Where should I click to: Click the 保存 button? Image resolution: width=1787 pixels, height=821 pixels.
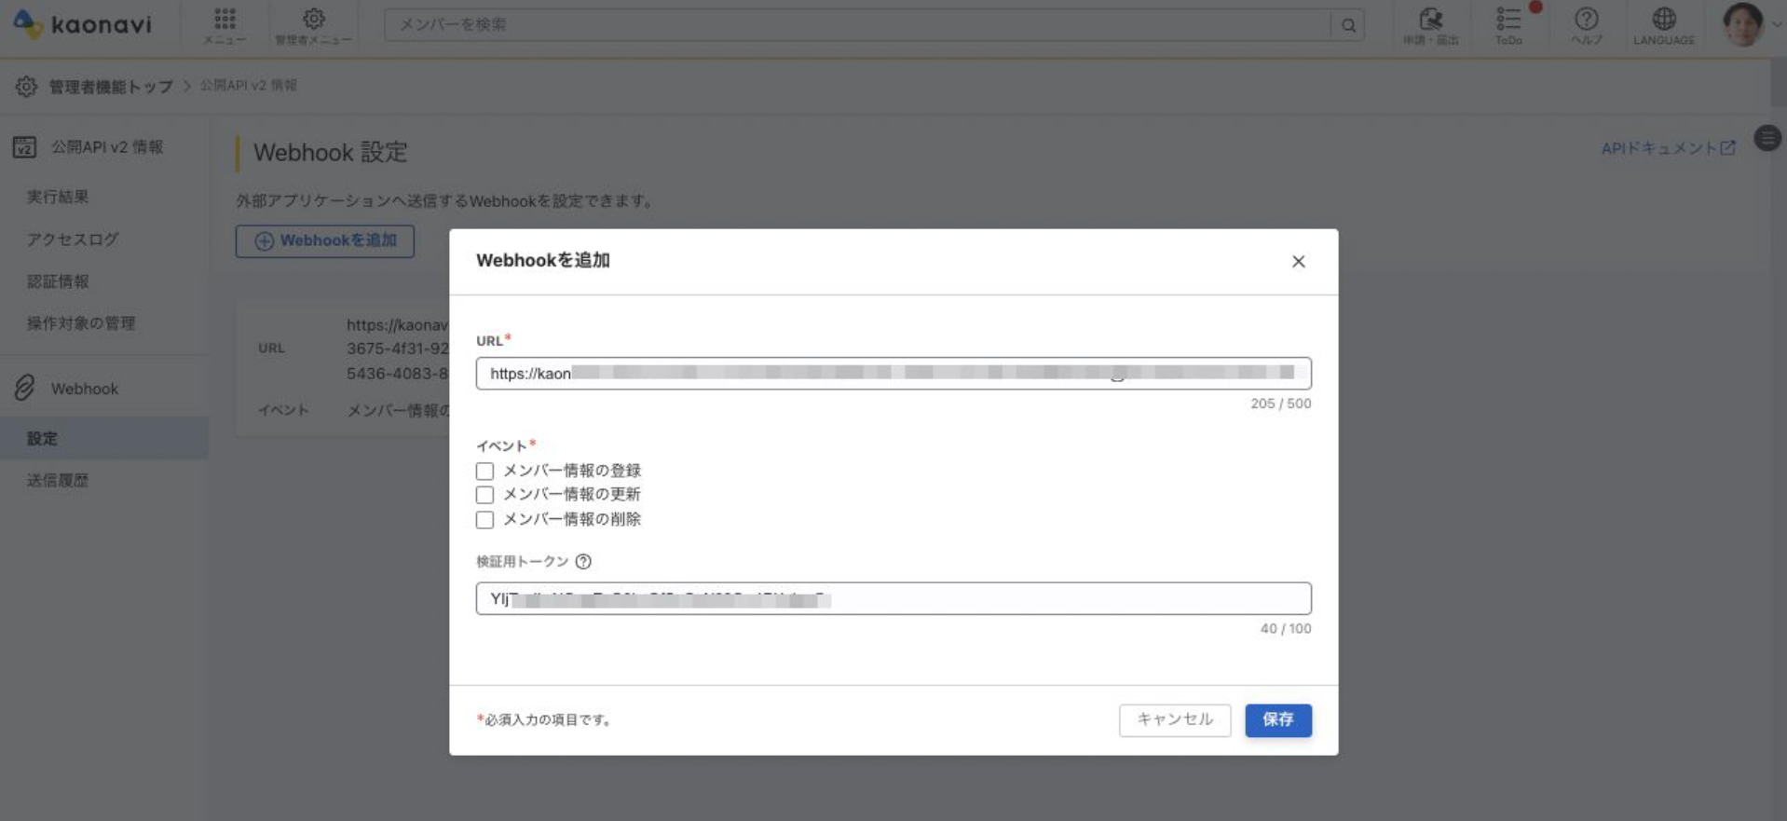1278,720
